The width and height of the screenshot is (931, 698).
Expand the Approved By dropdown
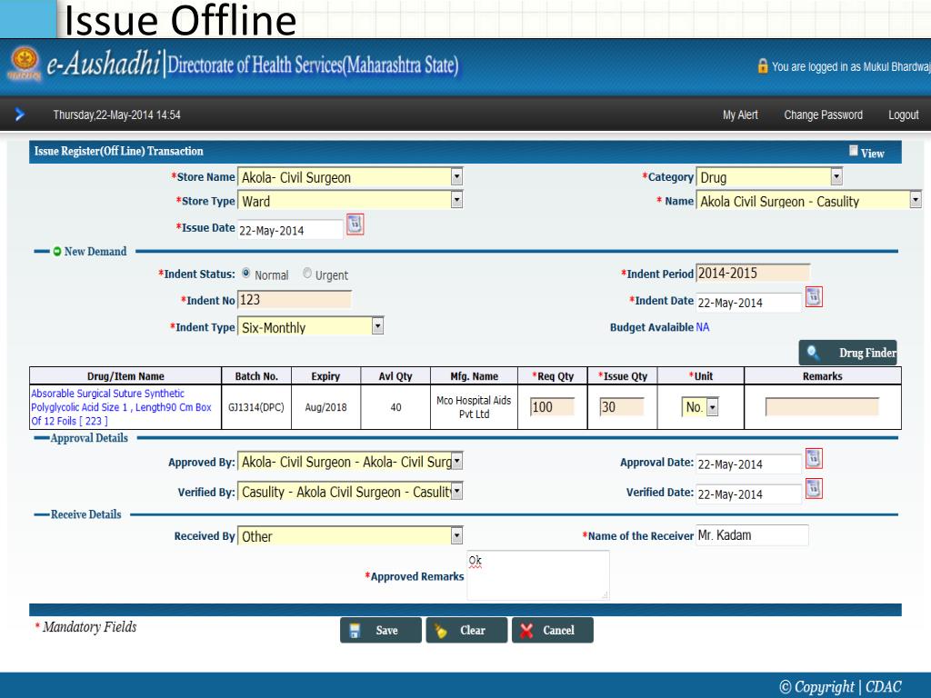pyautogui.click(x=456, y=461)
